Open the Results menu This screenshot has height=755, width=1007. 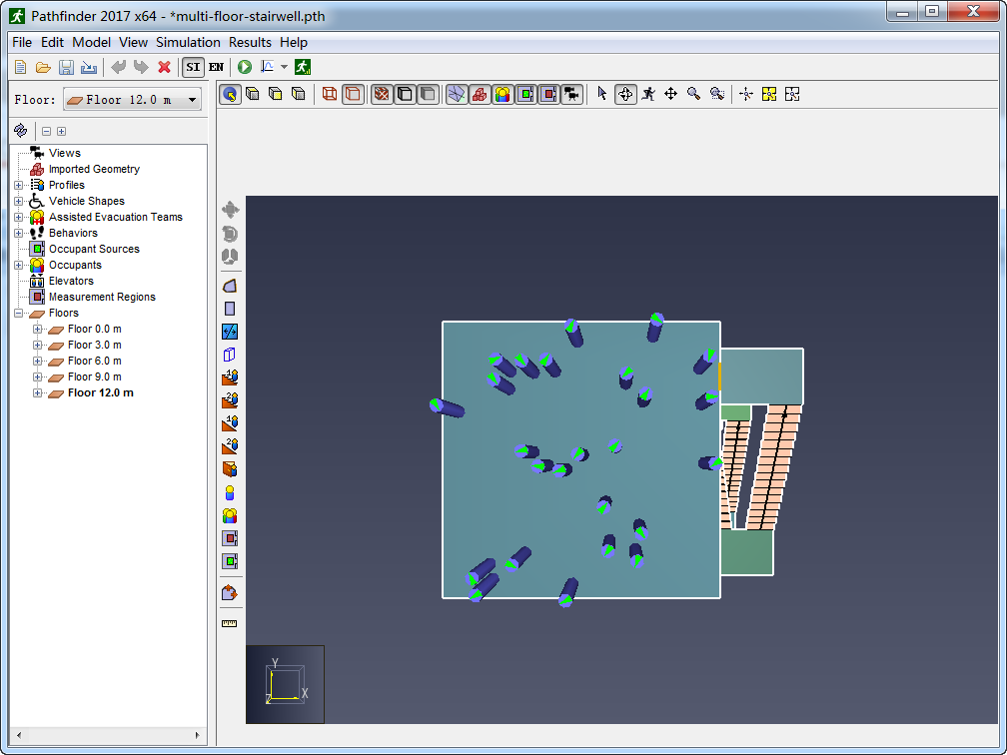[x=250, y=42]
